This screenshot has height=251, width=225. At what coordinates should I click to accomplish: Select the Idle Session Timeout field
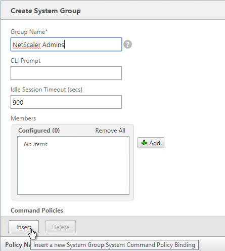tap(66, 102)
